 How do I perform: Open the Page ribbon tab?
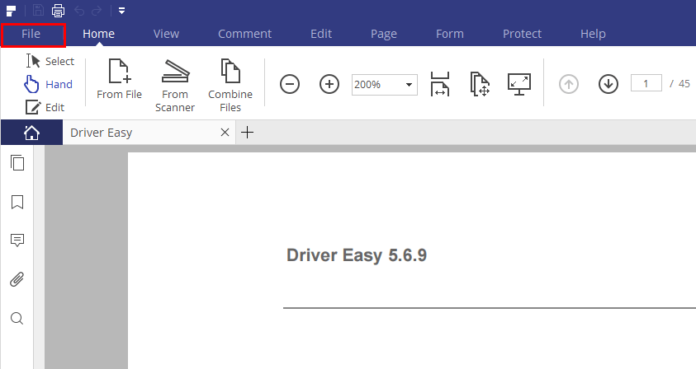384,34
